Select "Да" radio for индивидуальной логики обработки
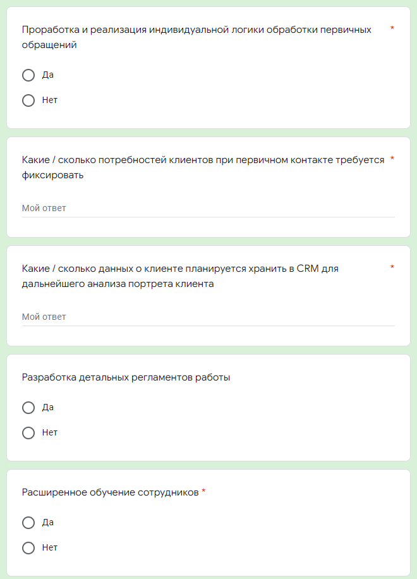Screen dimensions: 417x579 [x=28, y=75]
